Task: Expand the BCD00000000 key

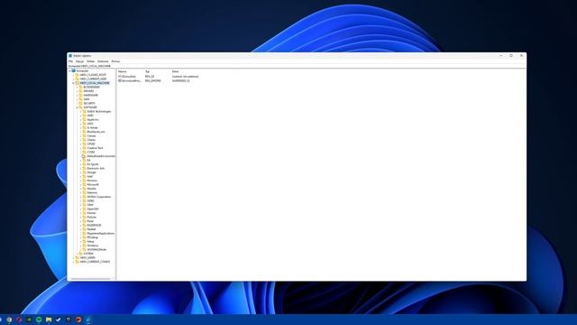Action: pos(78,87)
